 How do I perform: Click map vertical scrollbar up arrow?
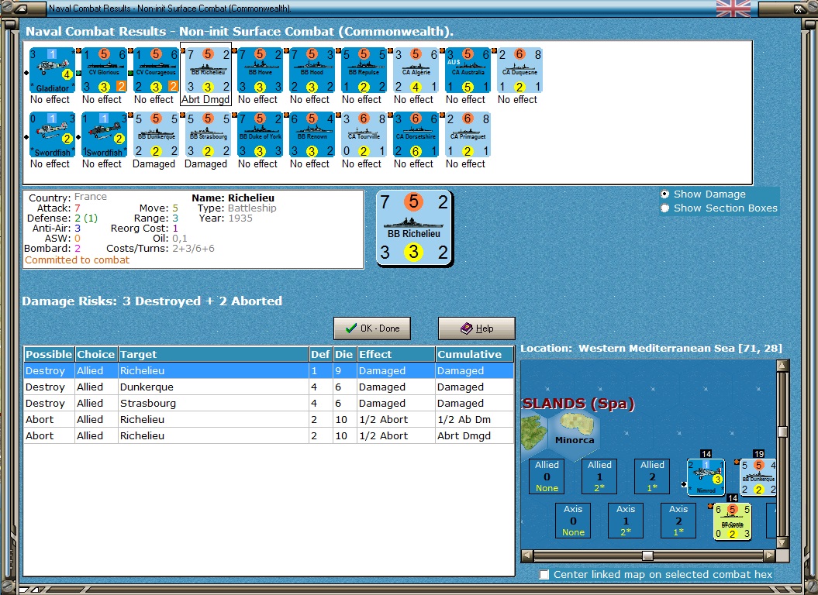(782, 366)
